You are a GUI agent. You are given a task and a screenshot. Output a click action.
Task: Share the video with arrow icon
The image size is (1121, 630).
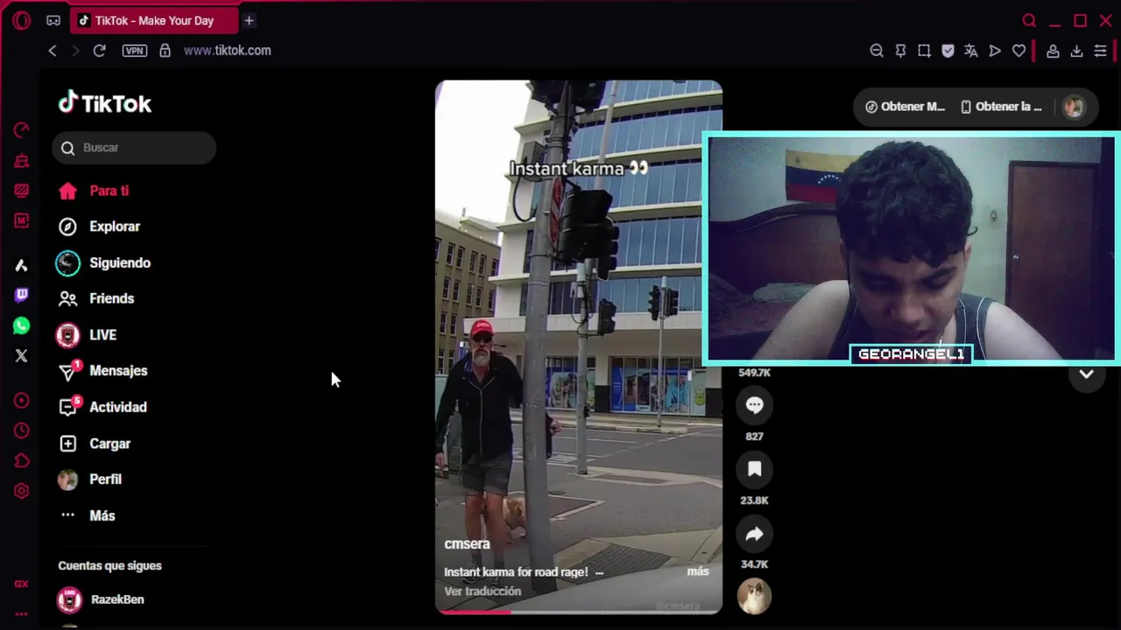pyautogui.click(x=754, y=534)
